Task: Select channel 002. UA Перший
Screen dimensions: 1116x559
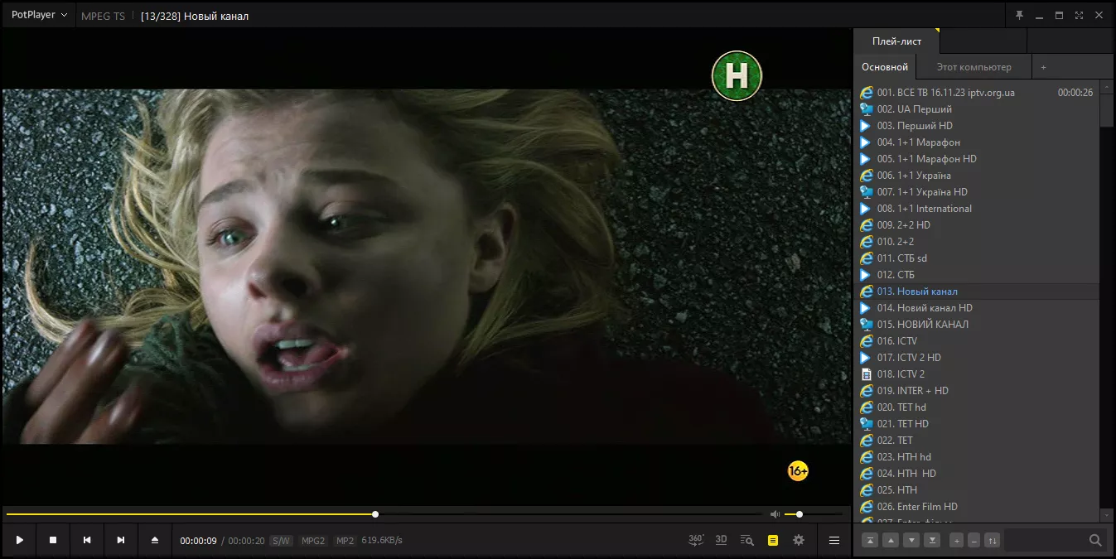Action: 977,109
